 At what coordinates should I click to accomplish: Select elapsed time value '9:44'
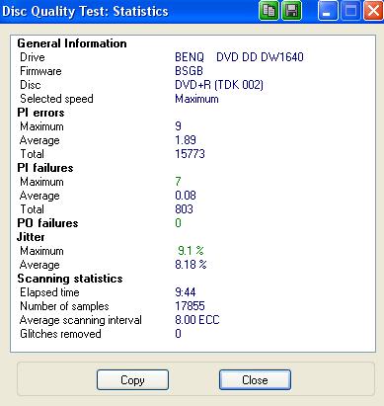(x=186, y=292)
